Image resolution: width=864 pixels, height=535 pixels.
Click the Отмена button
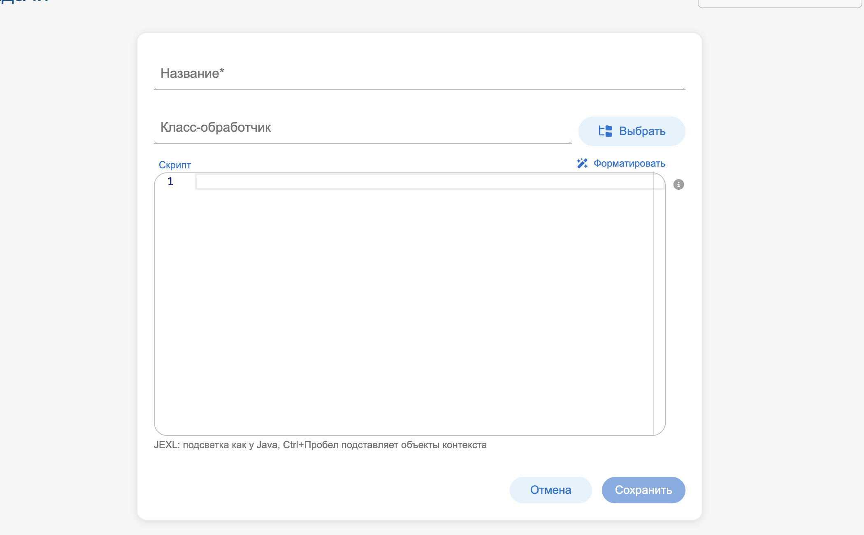(x=550, y=490)
